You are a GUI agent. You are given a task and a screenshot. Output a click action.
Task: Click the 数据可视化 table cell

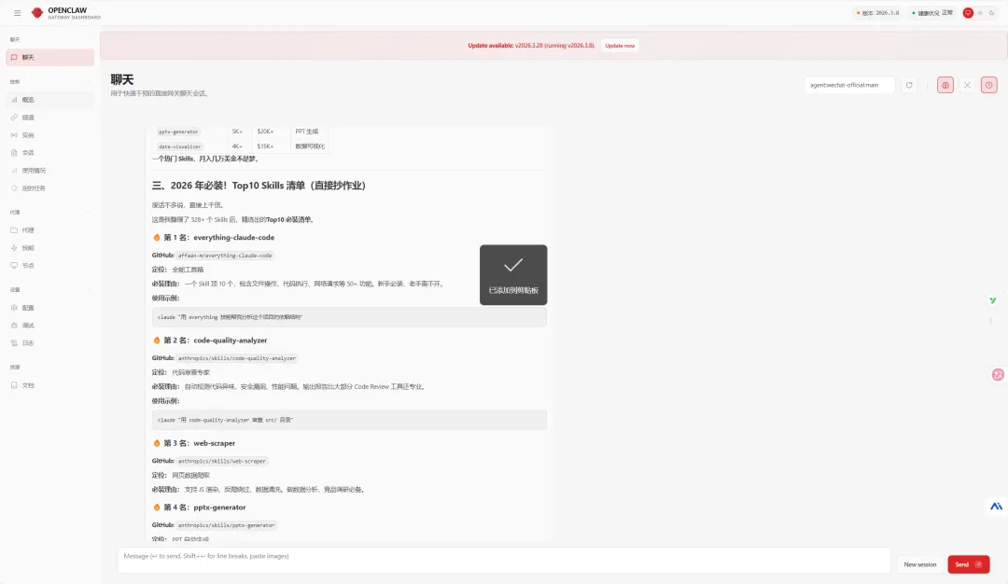coord(310,146)
